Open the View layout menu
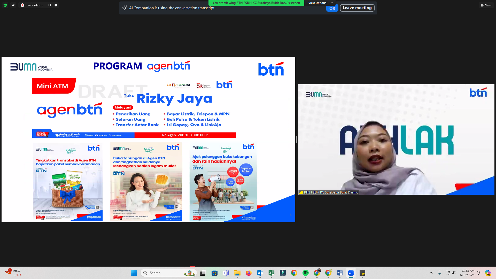The width and height of the screenshot is (496, 279). [x=486, y=5]
